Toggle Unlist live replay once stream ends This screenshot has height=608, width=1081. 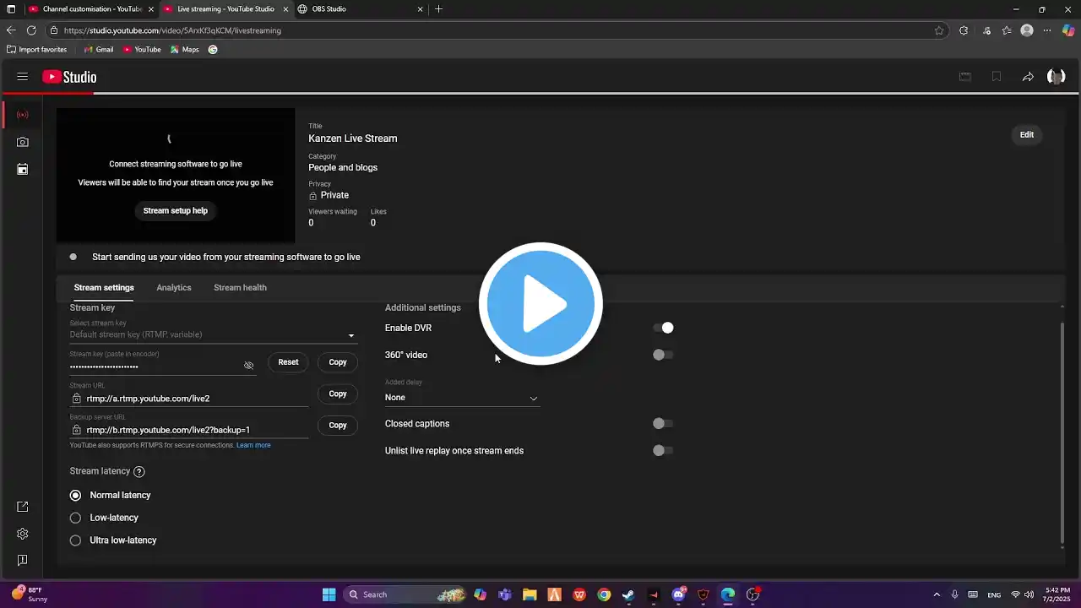click(664, 451)
